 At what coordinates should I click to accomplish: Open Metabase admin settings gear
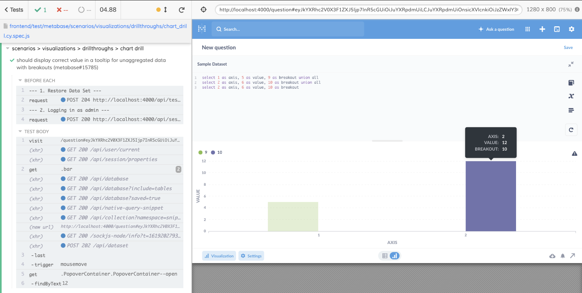click(571, 29)
